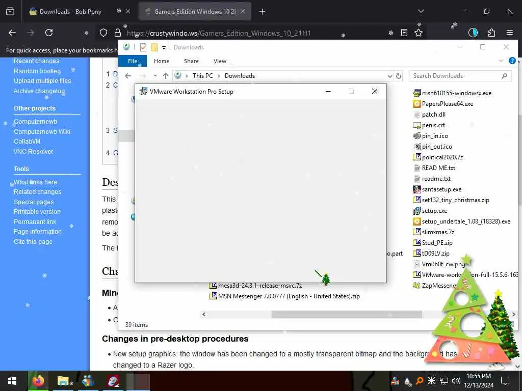522x391 pixels.
Task: Open Explorer help question mark
Action: click(x=512, y=61)
